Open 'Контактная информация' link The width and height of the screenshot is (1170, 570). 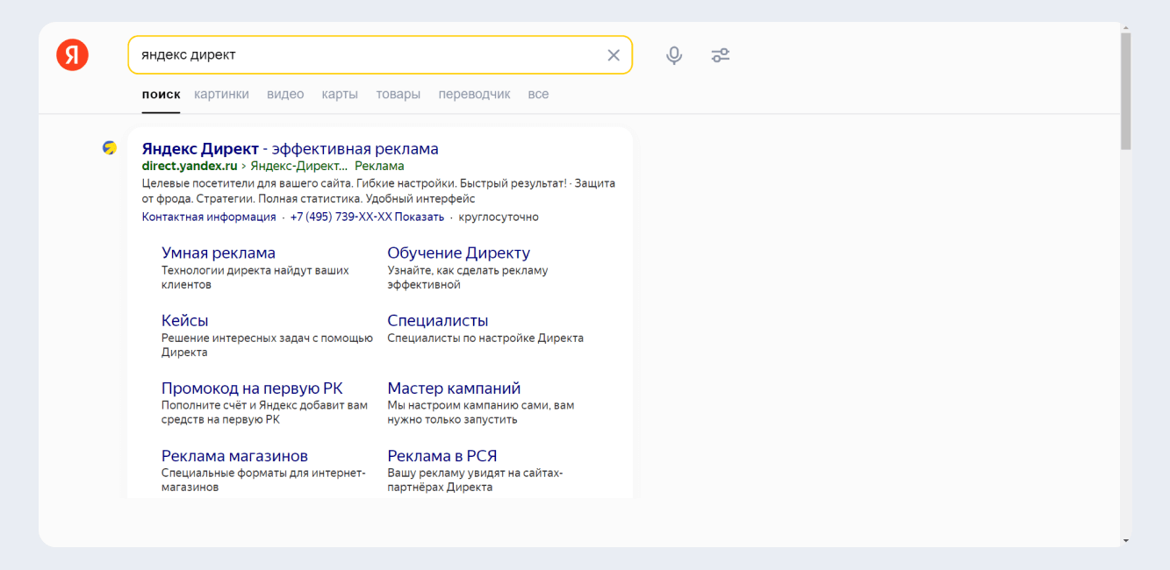[x=209, y=217]
